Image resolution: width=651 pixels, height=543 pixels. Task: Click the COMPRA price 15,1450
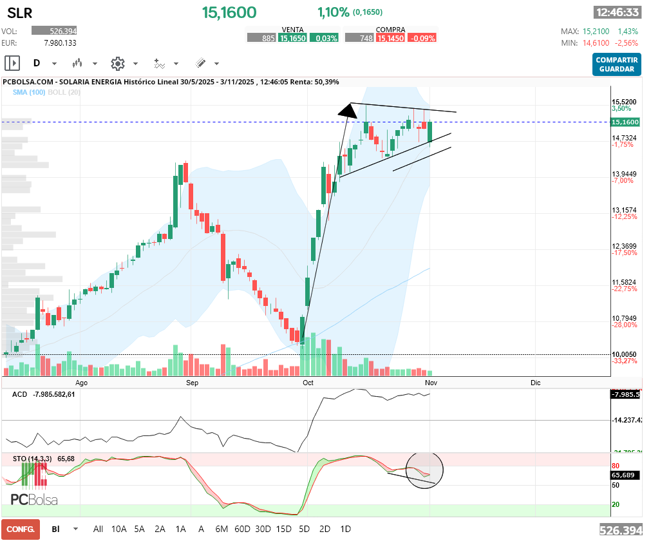pos(390,38)
